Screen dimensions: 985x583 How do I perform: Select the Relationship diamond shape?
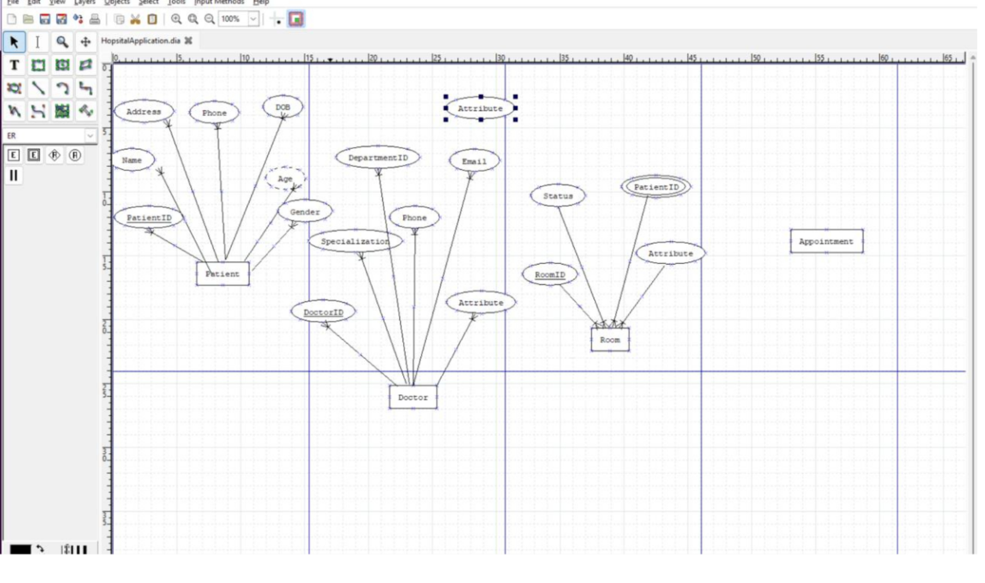tap(55, 155)
